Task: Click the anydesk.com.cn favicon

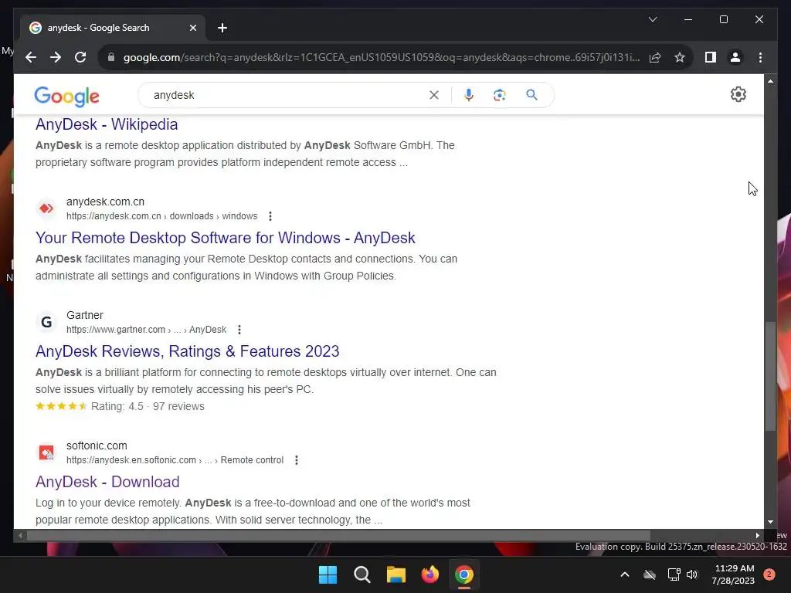Action: click(46, 208)
